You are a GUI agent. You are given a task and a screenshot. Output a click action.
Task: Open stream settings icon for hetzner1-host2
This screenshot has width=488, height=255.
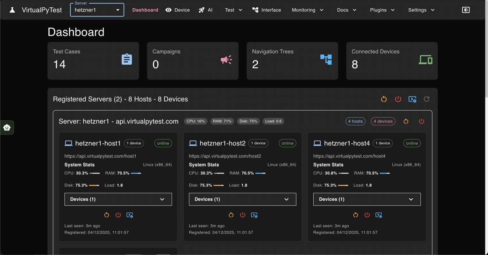click(254, 215)
